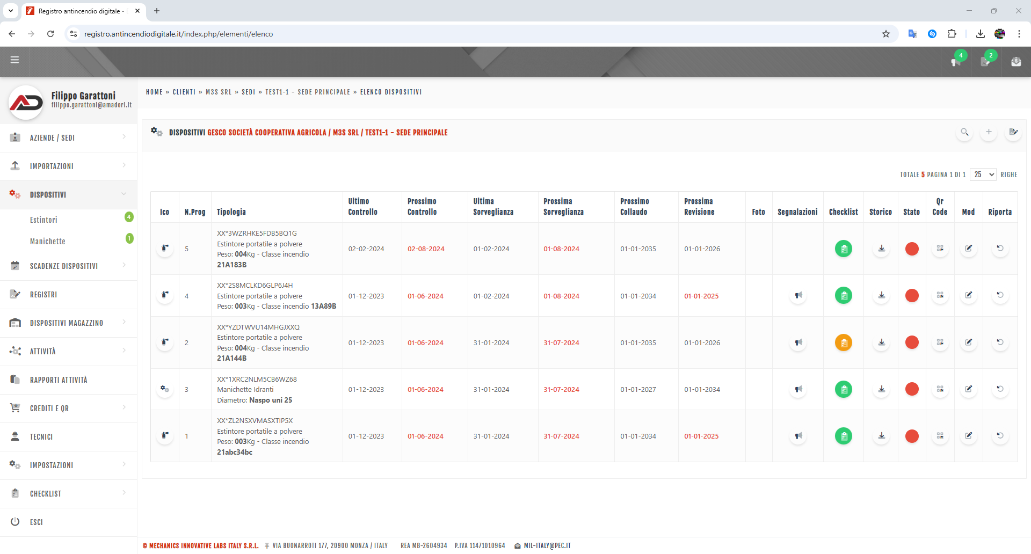Open the search for devices icon

click(x=965, y=132)
